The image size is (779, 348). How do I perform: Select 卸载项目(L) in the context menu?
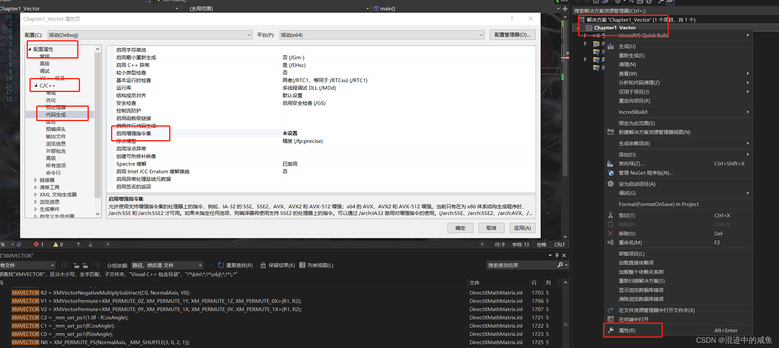point(679,254)
